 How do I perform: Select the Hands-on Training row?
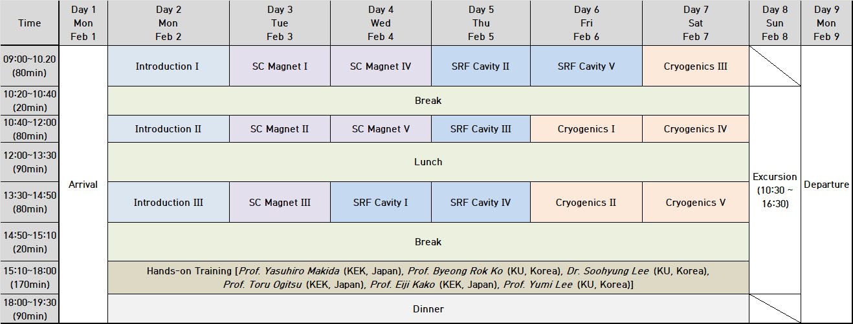(428, 278)
